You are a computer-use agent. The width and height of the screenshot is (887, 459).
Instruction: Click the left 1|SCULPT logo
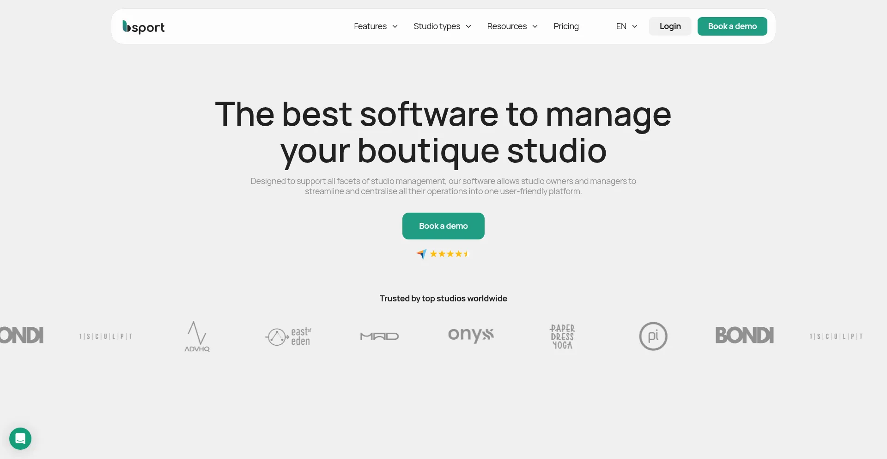tap(106, 337)
